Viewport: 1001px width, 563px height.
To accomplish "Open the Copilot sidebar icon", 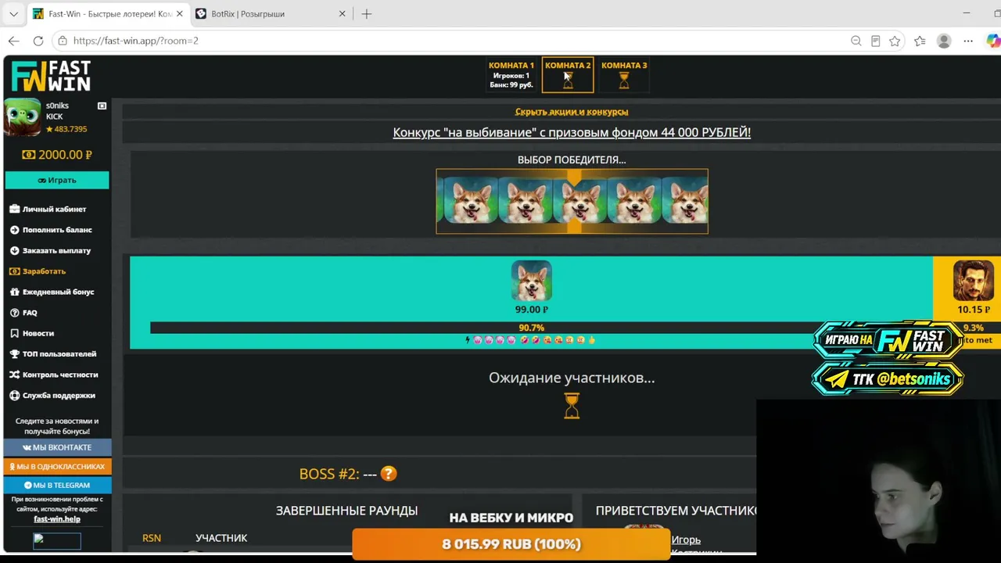I will click(x=993, y=41).
